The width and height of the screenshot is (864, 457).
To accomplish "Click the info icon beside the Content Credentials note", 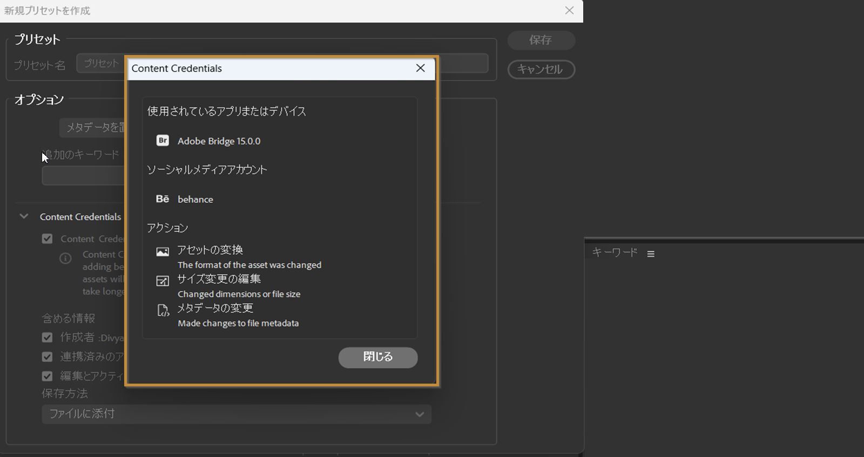I will coord(65,258).
